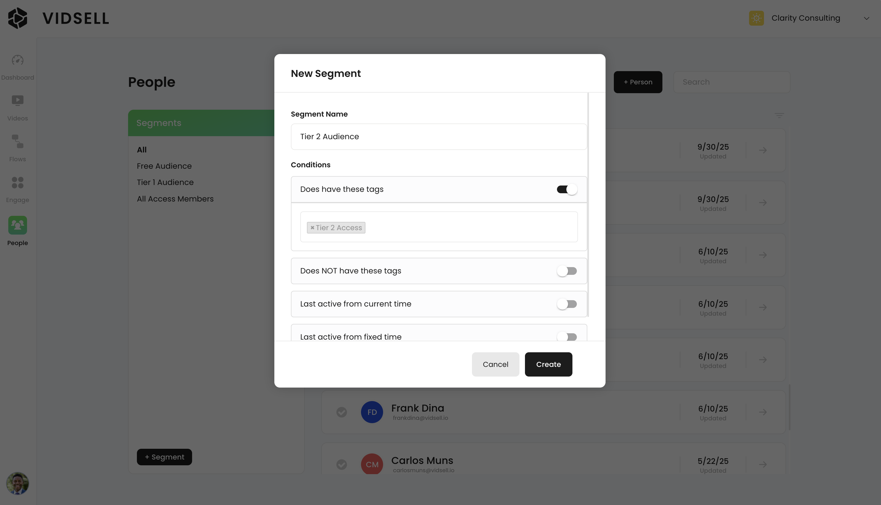Expand the Clarity Consulting workspace dropdown
This screenshot has height=505, width=881.
pos(866,18)
